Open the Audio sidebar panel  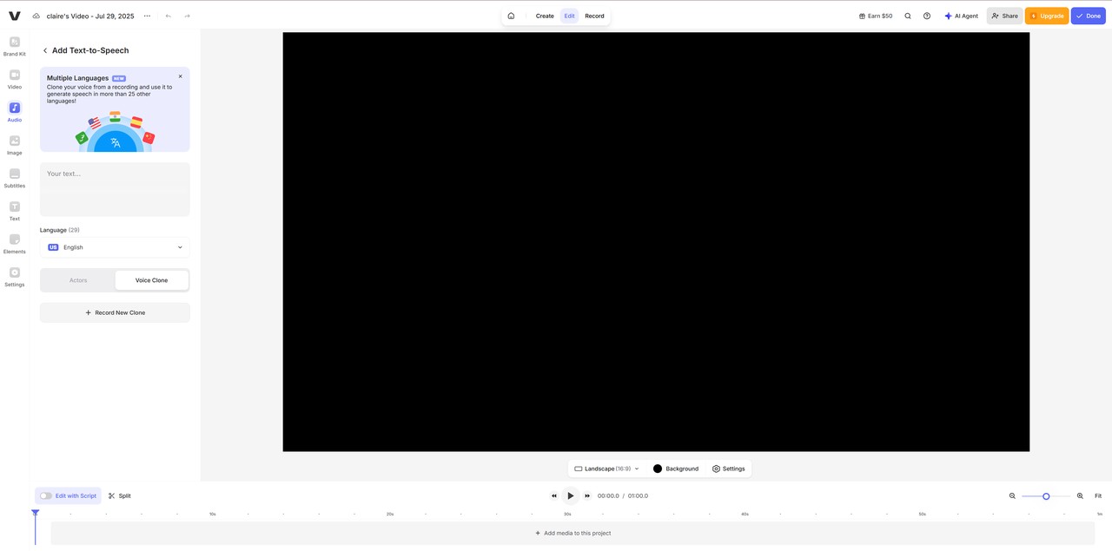tap(15, 112)
